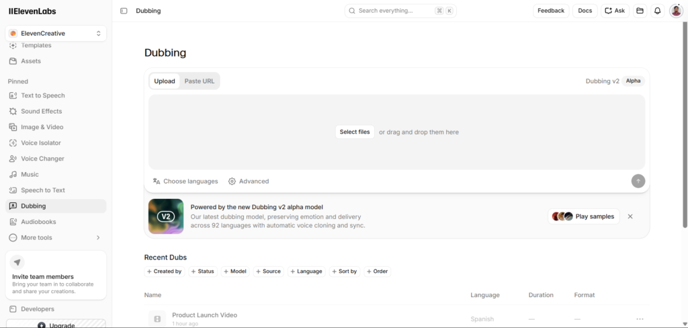Click the search everything field
The height and width of the screenshot is (328, 688).
(x=400, y=11)
